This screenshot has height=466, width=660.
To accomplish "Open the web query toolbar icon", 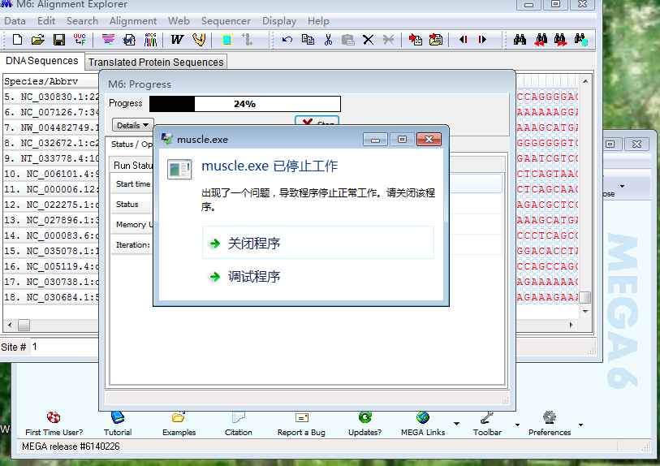I will coord(129,40).
